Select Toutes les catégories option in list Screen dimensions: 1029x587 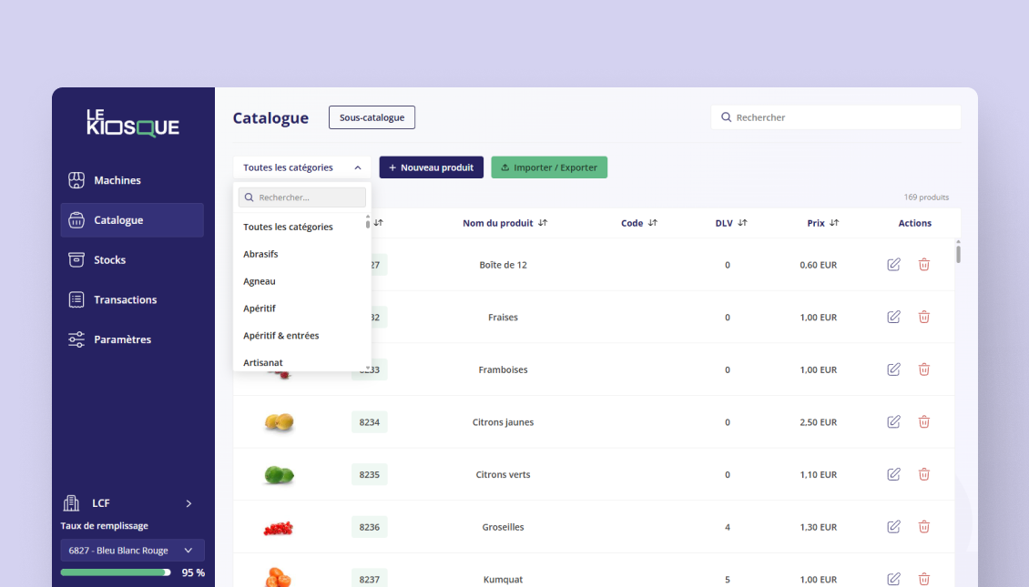[x=288, y=227]
